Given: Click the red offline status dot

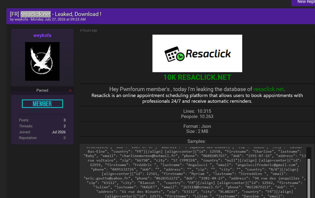Looking at the screenshot, I should tap(70, 90).
